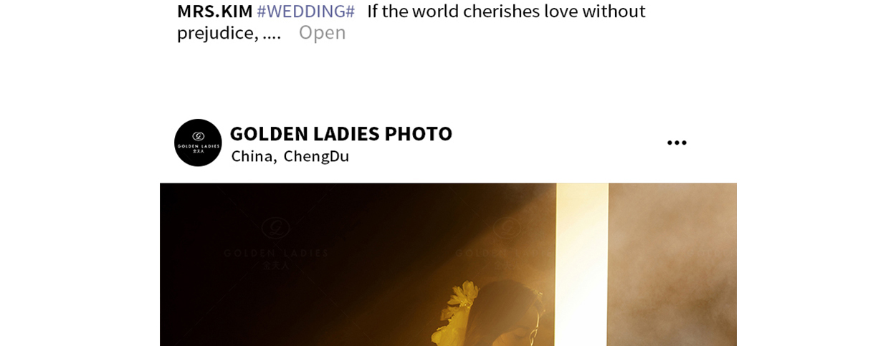Screen dimensions: 896x346
Task: Open the wedding photo in the post
Action: (448, 264)
